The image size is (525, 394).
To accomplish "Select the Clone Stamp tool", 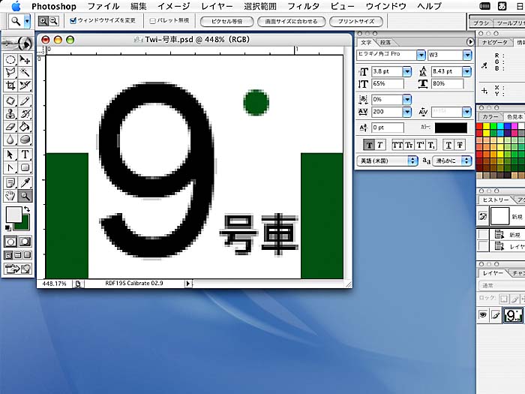I will 10,113.
